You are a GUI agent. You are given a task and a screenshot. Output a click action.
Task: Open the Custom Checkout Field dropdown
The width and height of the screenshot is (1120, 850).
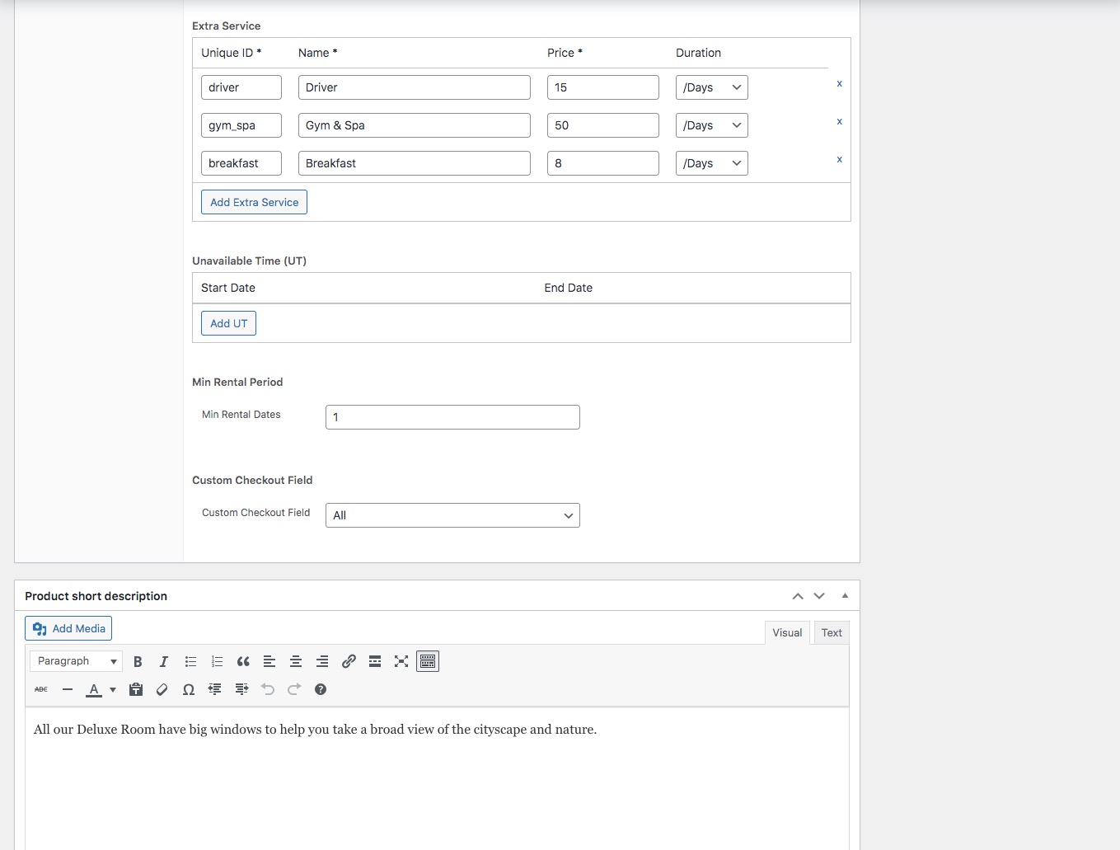point(452,515)
